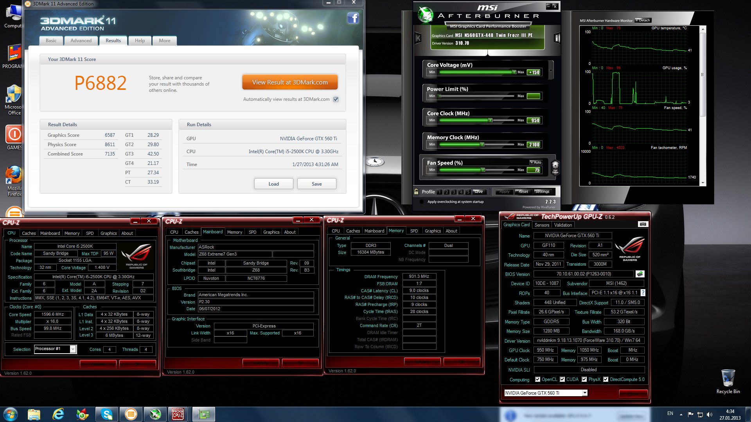Click the BIOS save chip icon

[x=640, y=274]
